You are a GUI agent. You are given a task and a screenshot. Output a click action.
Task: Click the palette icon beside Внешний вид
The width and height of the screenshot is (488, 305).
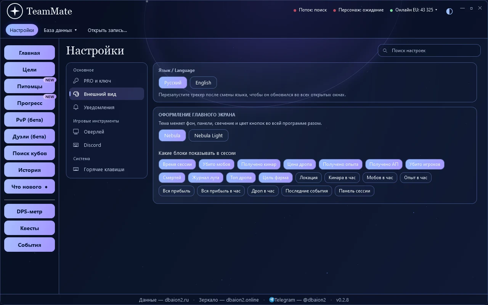tap(76, 94)
